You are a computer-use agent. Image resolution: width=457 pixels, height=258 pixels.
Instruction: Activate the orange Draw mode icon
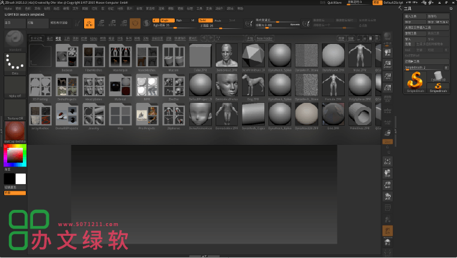(89, 23)
